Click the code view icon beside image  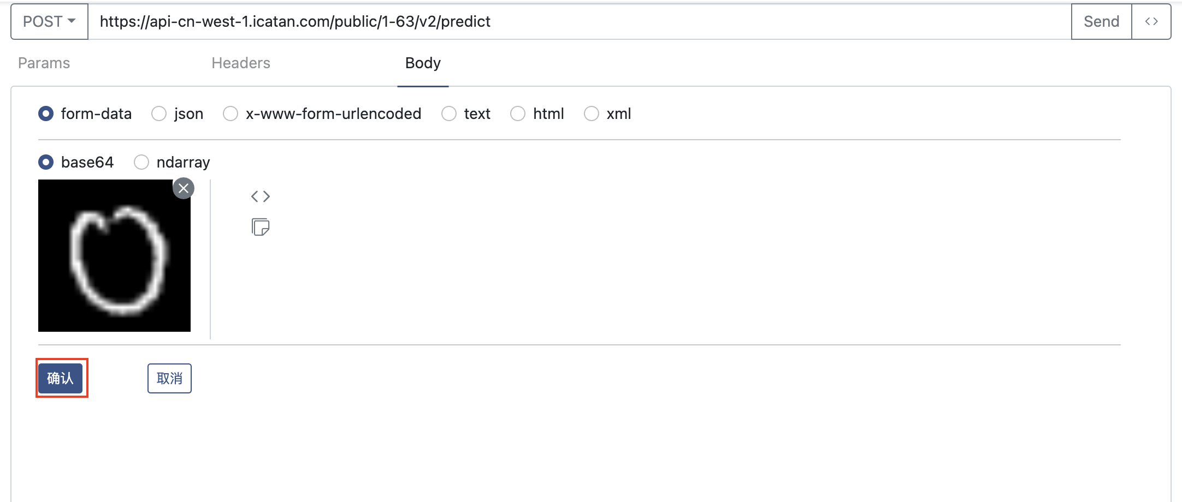pyautogui.click(x=261, y=196)
